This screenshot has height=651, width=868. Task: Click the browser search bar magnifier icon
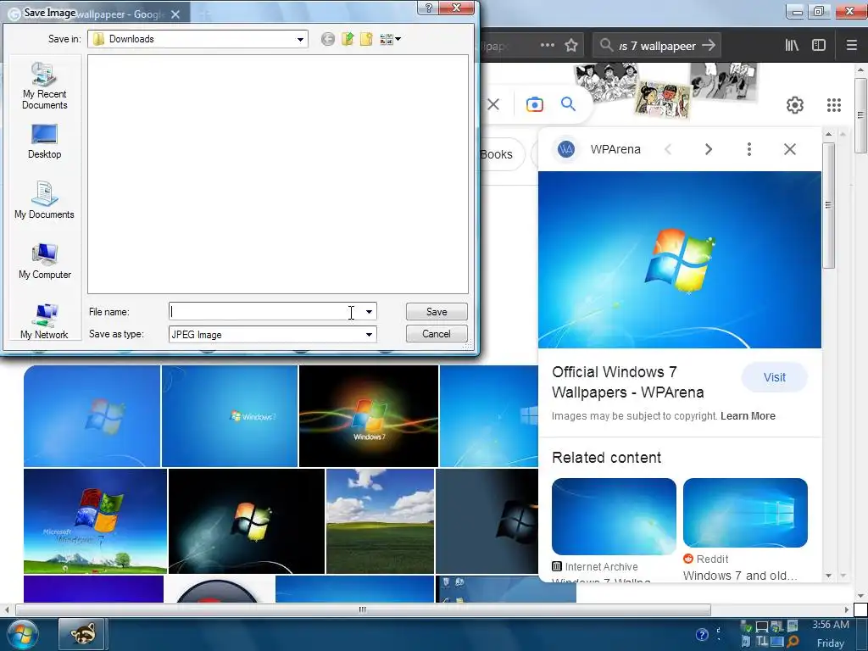pyautogui.click(x=607, y=46)
